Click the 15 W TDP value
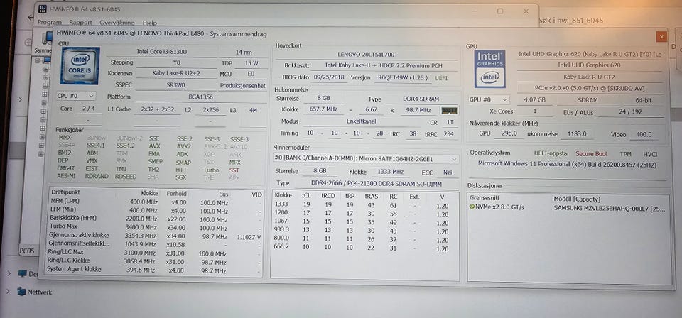Image resolution: width=682 pixels, height=318 pixels. coord(251,63)
